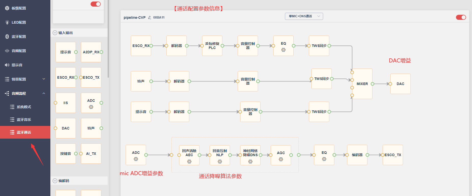
Task: Open gear settings of 回声消除 AEC node
Action: pos(189,161)
